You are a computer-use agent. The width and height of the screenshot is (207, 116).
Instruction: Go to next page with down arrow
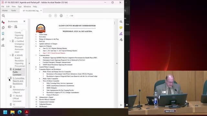[61, 16]
